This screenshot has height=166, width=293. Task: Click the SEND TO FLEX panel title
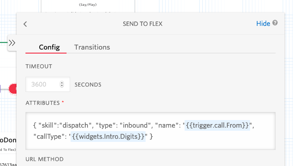[x=142, y=24]
